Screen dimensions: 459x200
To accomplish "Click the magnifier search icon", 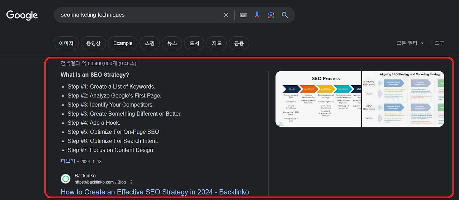I will [x=285, y=15].
